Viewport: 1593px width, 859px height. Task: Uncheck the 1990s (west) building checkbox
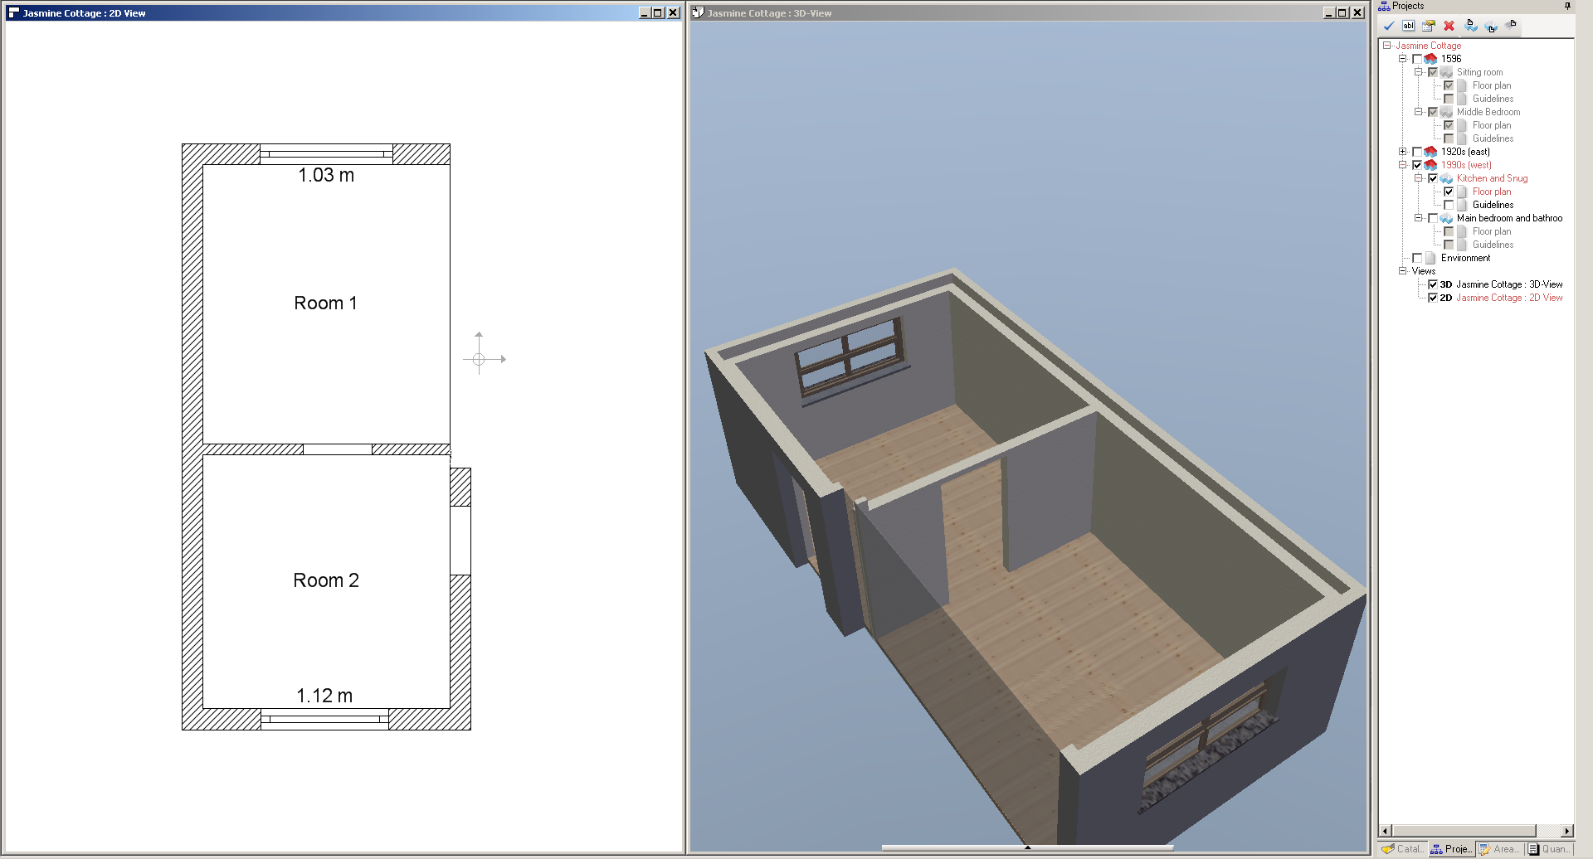coord(1417,165)
